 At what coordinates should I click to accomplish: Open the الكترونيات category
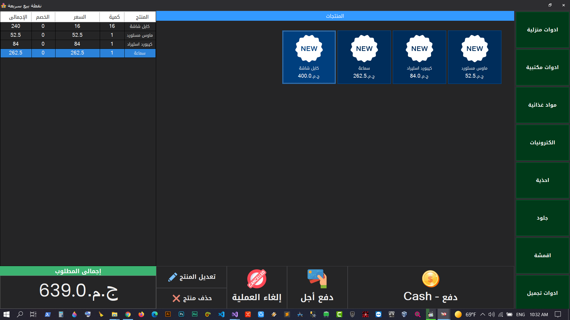point(542,143)
